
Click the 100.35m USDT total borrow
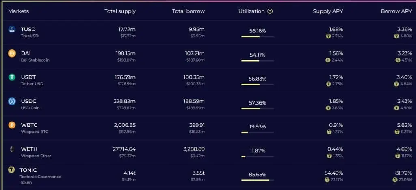(194, 77)
